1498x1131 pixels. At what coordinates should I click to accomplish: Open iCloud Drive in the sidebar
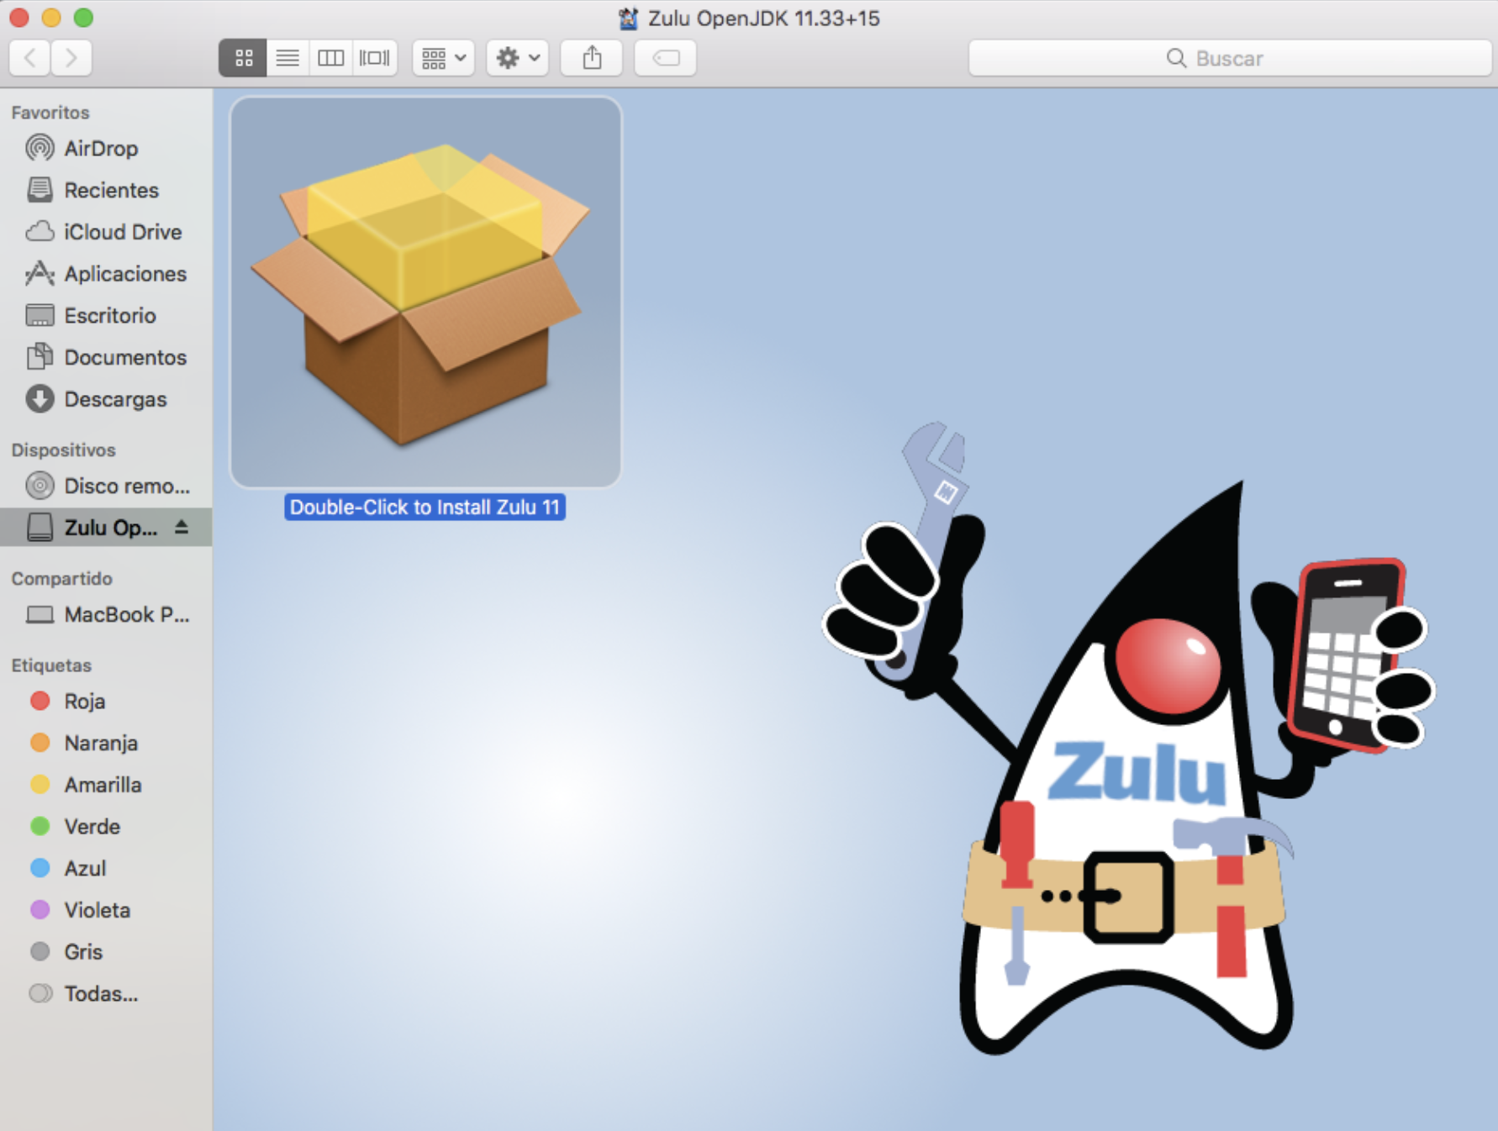click(x=106, y=232)
